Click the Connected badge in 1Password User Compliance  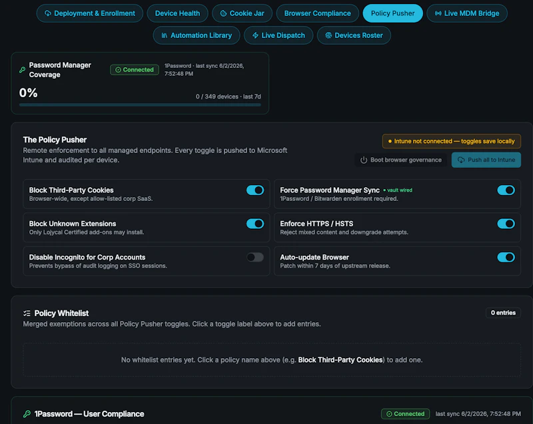(405, 414)
